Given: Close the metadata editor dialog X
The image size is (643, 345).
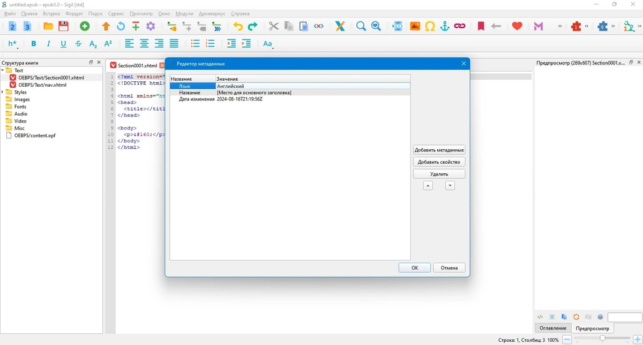Looking at the screenshot, I should click(x=463, y=64).
